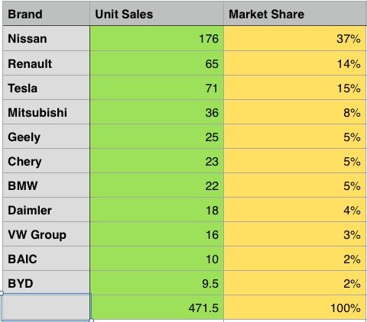
Task: Select BYD's unit sales value 9.5
Action: pyautogui.click(x=157, y=283)
